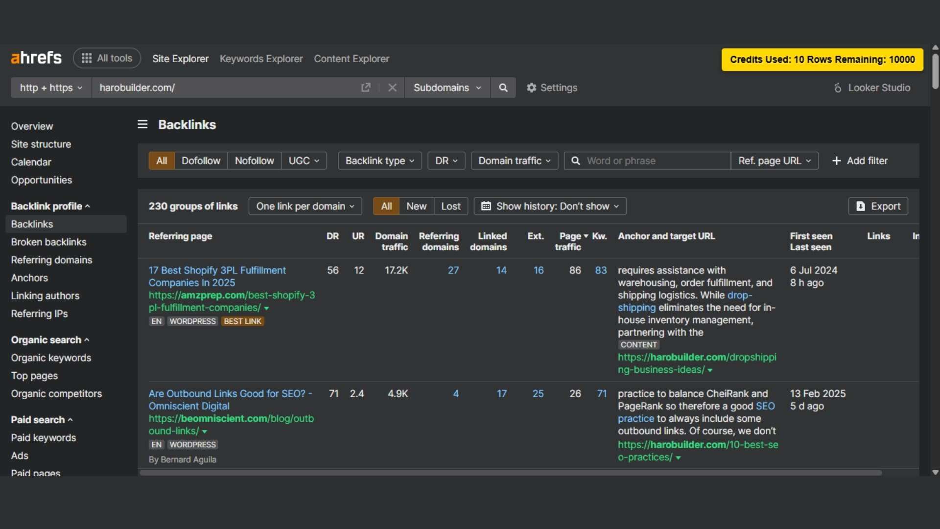This screenshot has width=940, height=529.
Task: Click referring domains value 27
Action: [453, 270]
